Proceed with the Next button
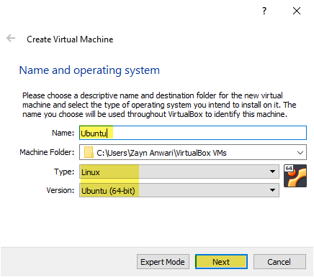Image resolution: width=314 pixels, height=277 pixels. click(221, 262)
